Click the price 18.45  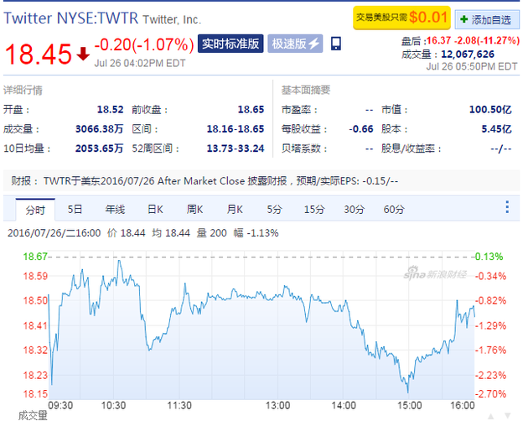tap(39, 54)
